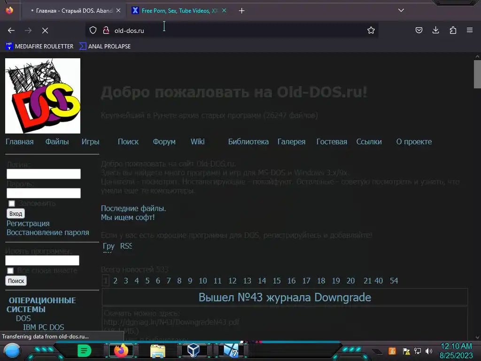Open VirtualBox from the taskbar
This screenshot has width=481, height=361.
point(194,351)
